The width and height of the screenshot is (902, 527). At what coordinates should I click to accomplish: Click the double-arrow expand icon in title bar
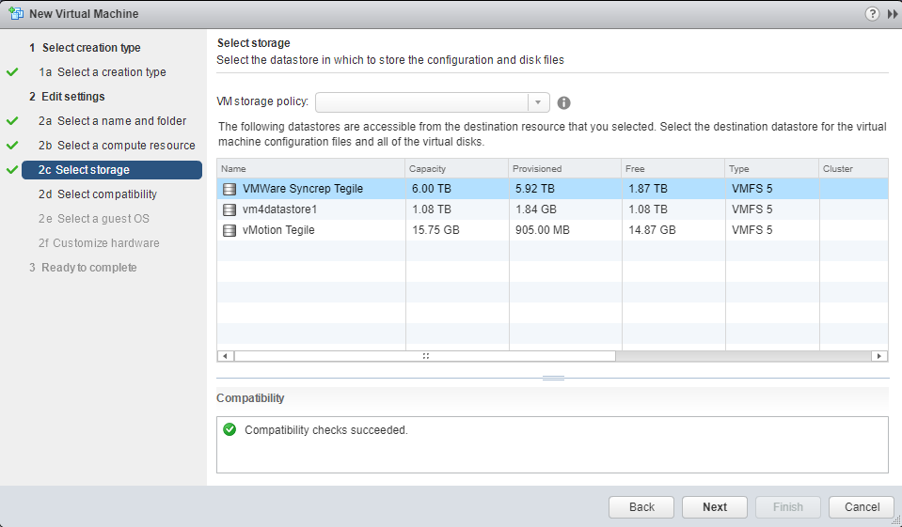pyautogui.click(x=893, y=14)
